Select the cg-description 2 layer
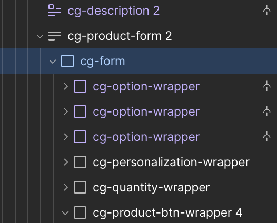 tap(138, 11)
